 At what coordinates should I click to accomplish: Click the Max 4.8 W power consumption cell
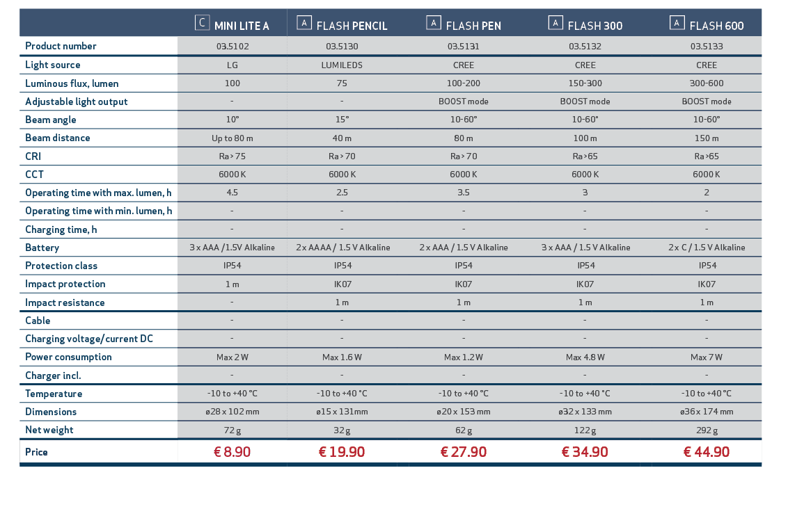click(585, 357)
